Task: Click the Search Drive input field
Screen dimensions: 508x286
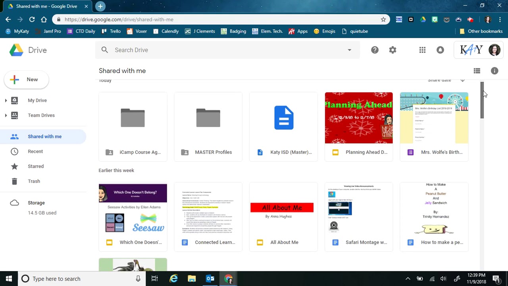Action: [227, 50]
